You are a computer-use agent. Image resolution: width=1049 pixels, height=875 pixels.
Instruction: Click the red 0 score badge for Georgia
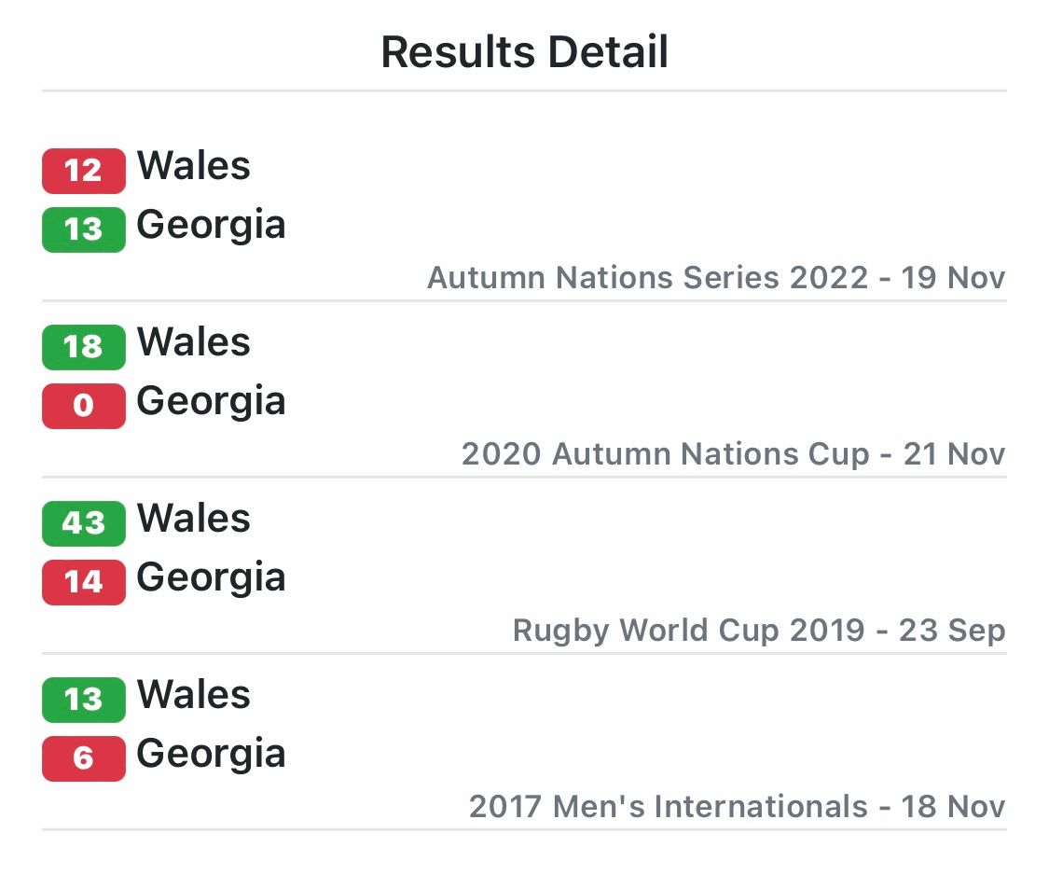tap(83, 406)
